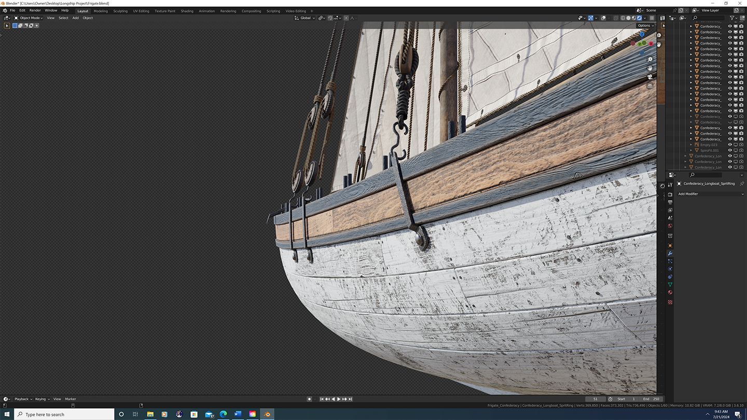
Task: Open the outliner filter funnel icon
Action: [x=732, y=18]
